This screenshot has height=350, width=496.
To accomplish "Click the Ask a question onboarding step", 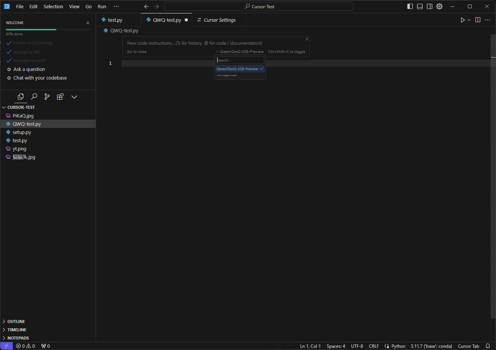I will click(x=29, y=69).
